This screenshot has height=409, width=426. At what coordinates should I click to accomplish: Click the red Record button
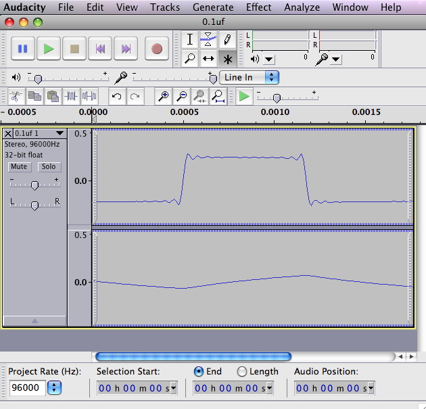click(x=157, y=49)
